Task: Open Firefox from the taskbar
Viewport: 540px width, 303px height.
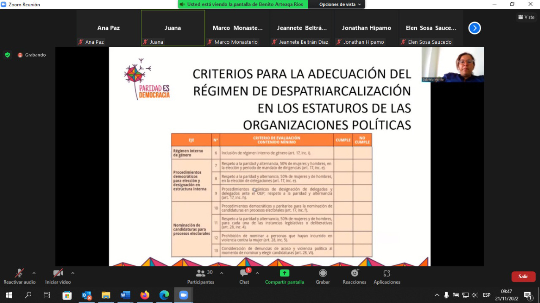Action: coord(145,295)
